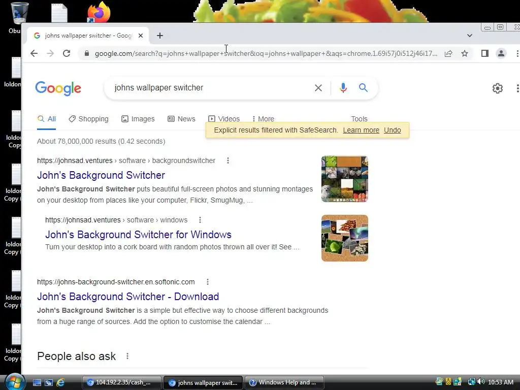
Task: Open a new tab with plus button
Action: pos(160,36)
